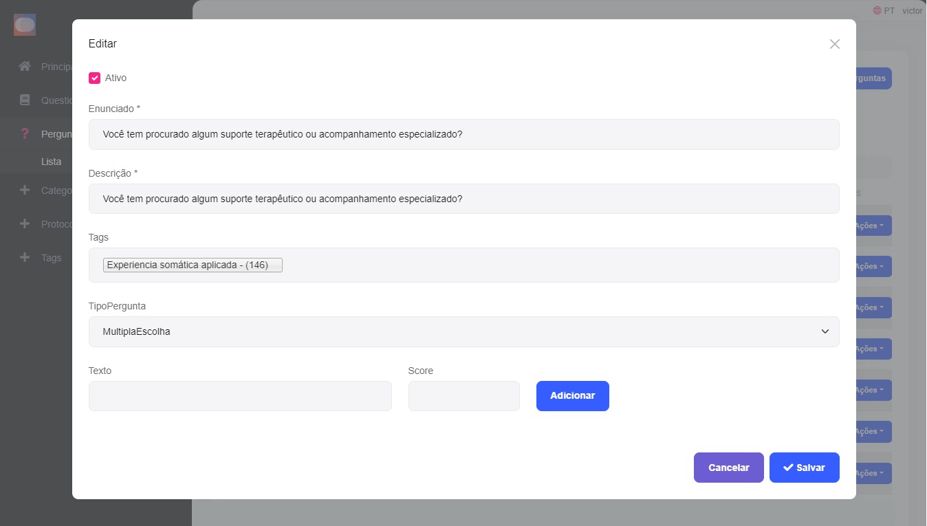
Task: Focus the Texto input field
Action: pos(240,396)
